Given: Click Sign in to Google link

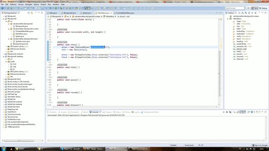Looking at the screenshot, I should click(260, 145).
